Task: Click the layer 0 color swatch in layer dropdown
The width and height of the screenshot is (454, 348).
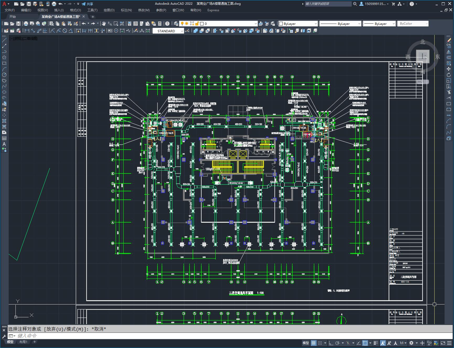Action: [202, 24]
